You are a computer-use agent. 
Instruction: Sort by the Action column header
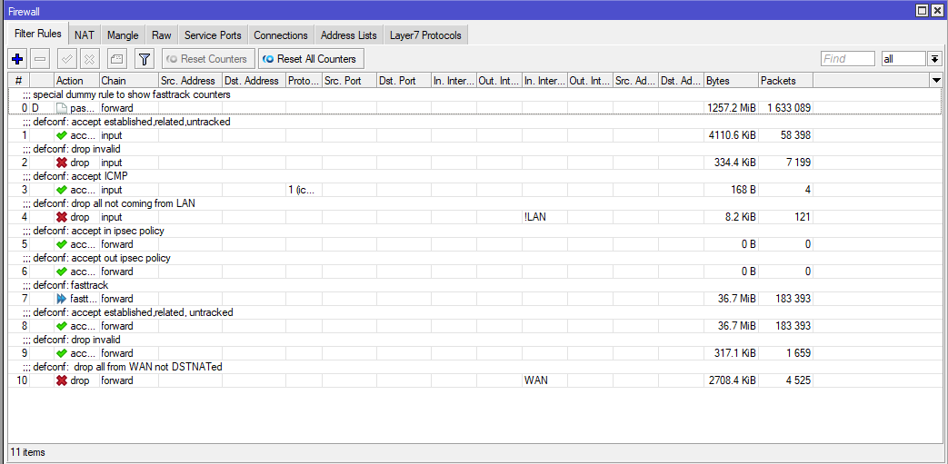point(76,80)
